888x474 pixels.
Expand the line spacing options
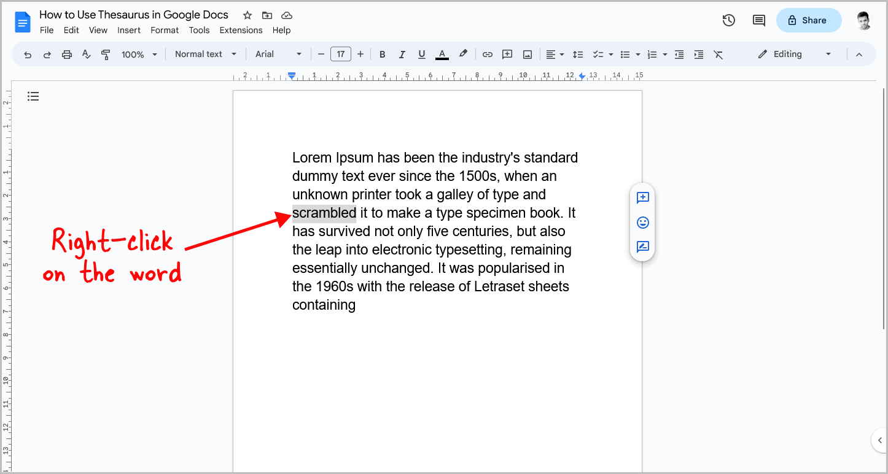click(578, 54)
